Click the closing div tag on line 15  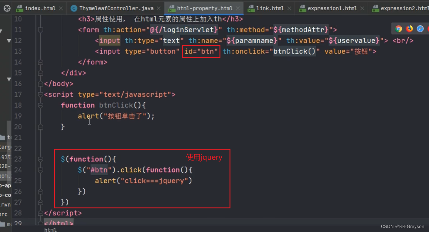pos(74,73)
